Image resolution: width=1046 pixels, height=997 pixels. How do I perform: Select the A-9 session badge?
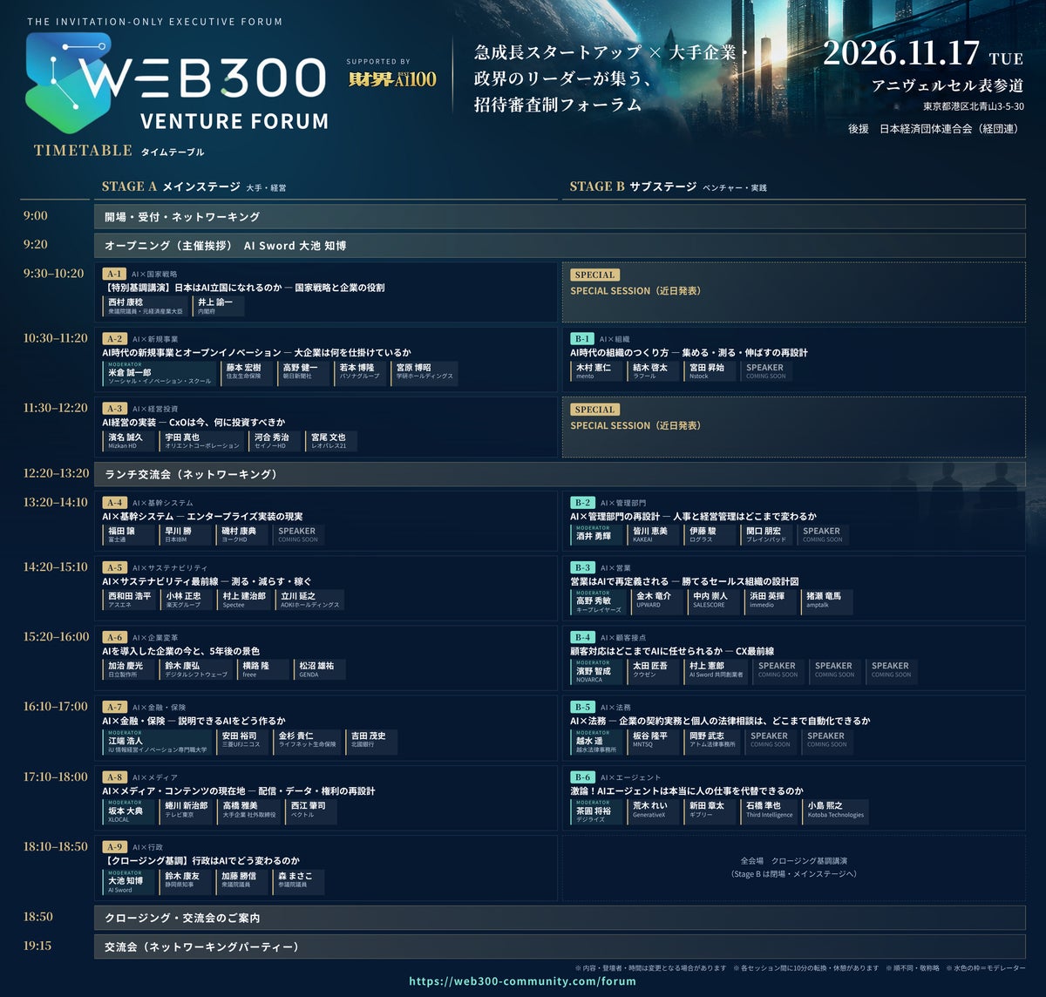[x=114, y=847]
